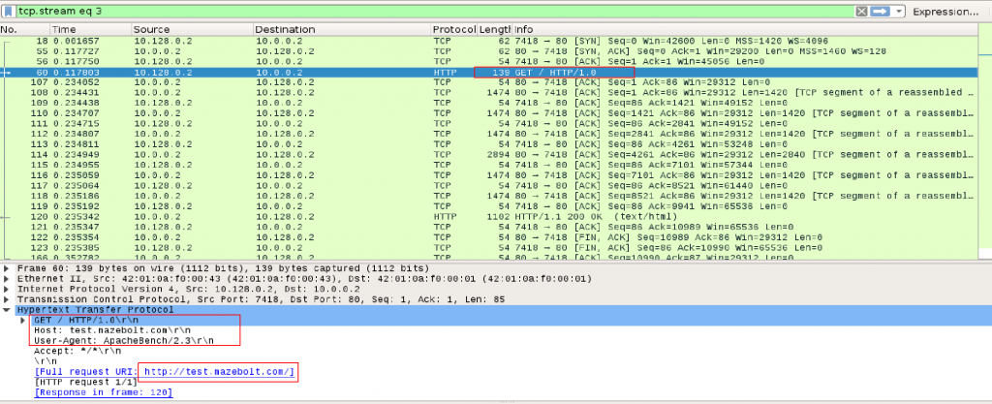The width and height of the screenshot is (992, 404).
Task: Sort by the Protocol column header
Action: [x=454, y=29]
